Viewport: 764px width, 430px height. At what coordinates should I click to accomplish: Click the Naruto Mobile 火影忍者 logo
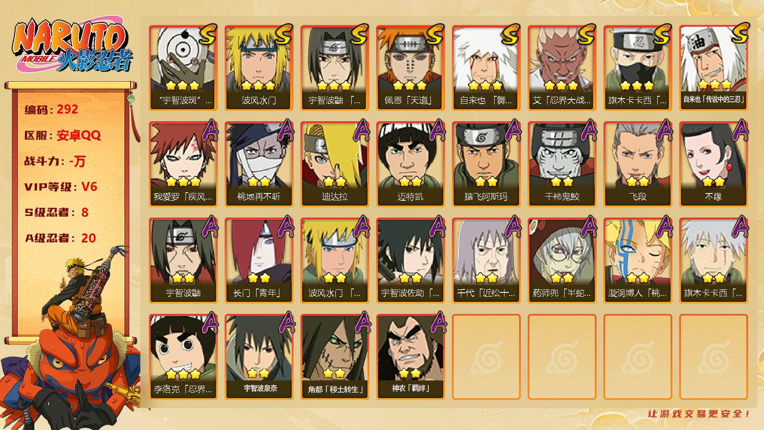tap(71, 45)
